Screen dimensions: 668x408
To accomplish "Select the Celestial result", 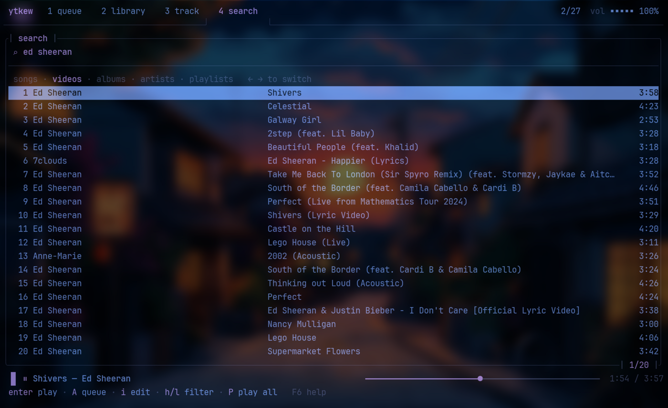I will 333,106.
